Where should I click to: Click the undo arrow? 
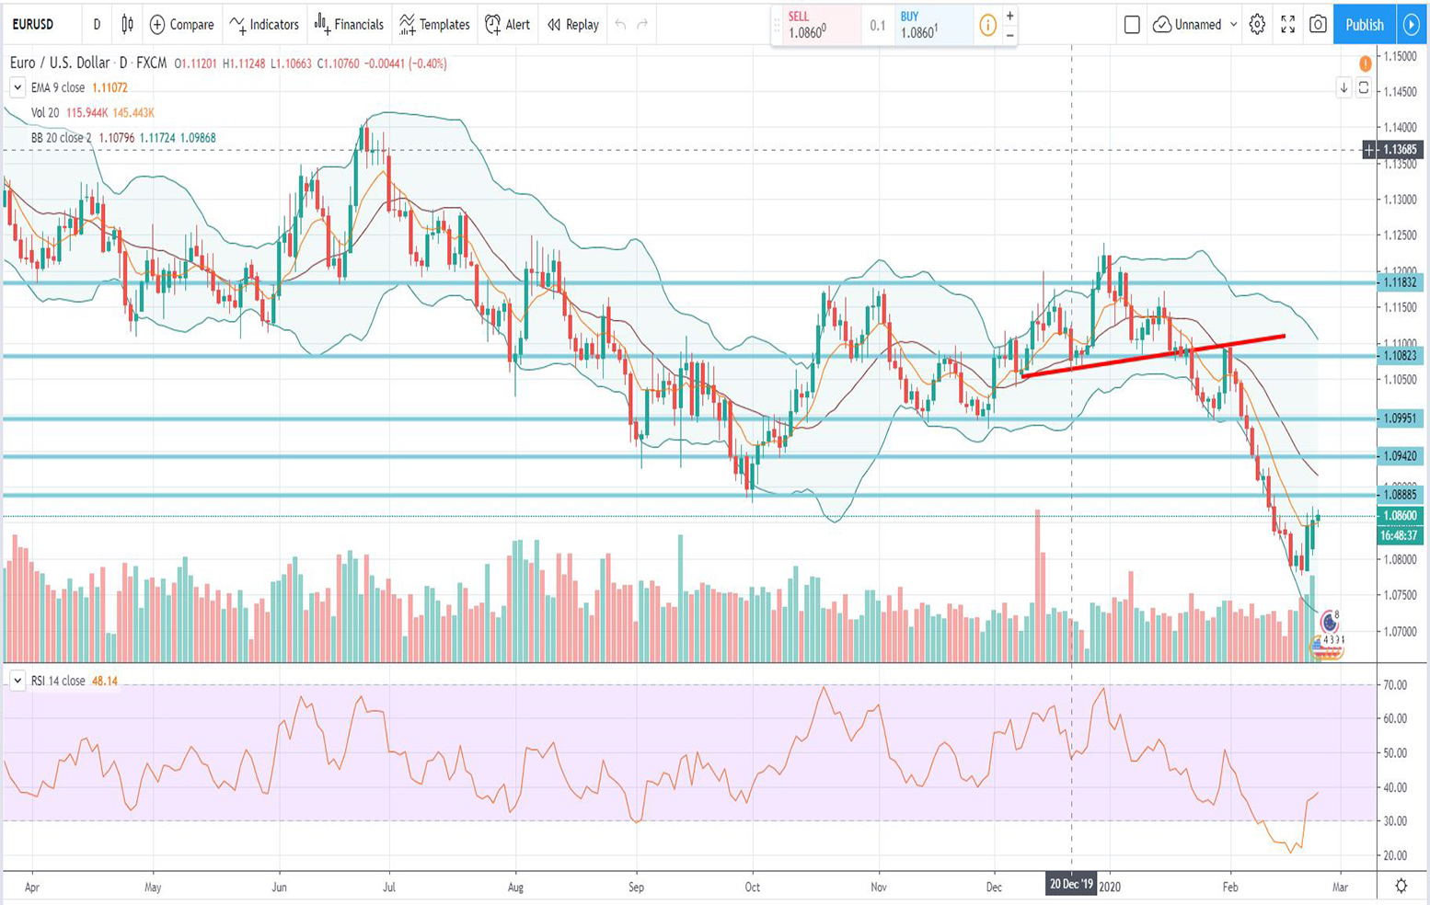(620, 25)
